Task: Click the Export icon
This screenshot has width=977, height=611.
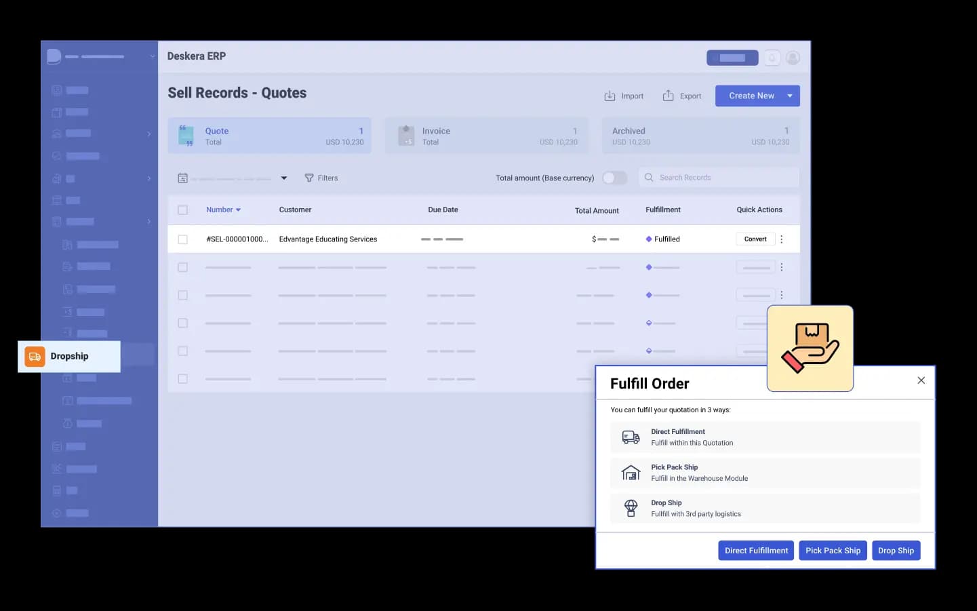Action: [x=668, y=96]
